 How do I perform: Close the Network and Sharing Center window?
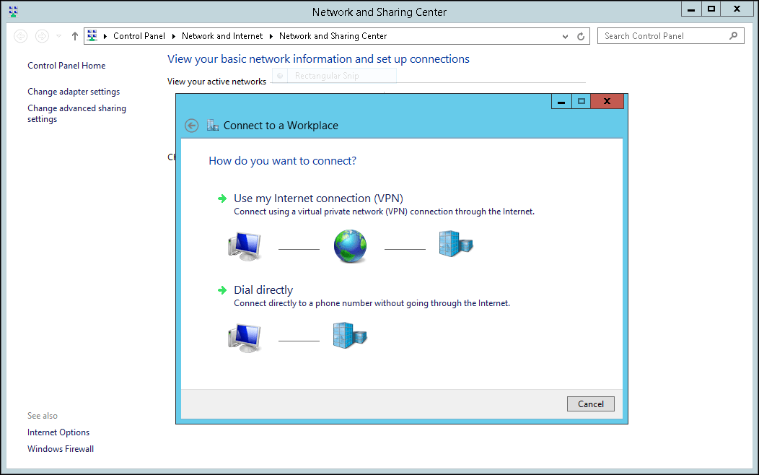(737, 9)
